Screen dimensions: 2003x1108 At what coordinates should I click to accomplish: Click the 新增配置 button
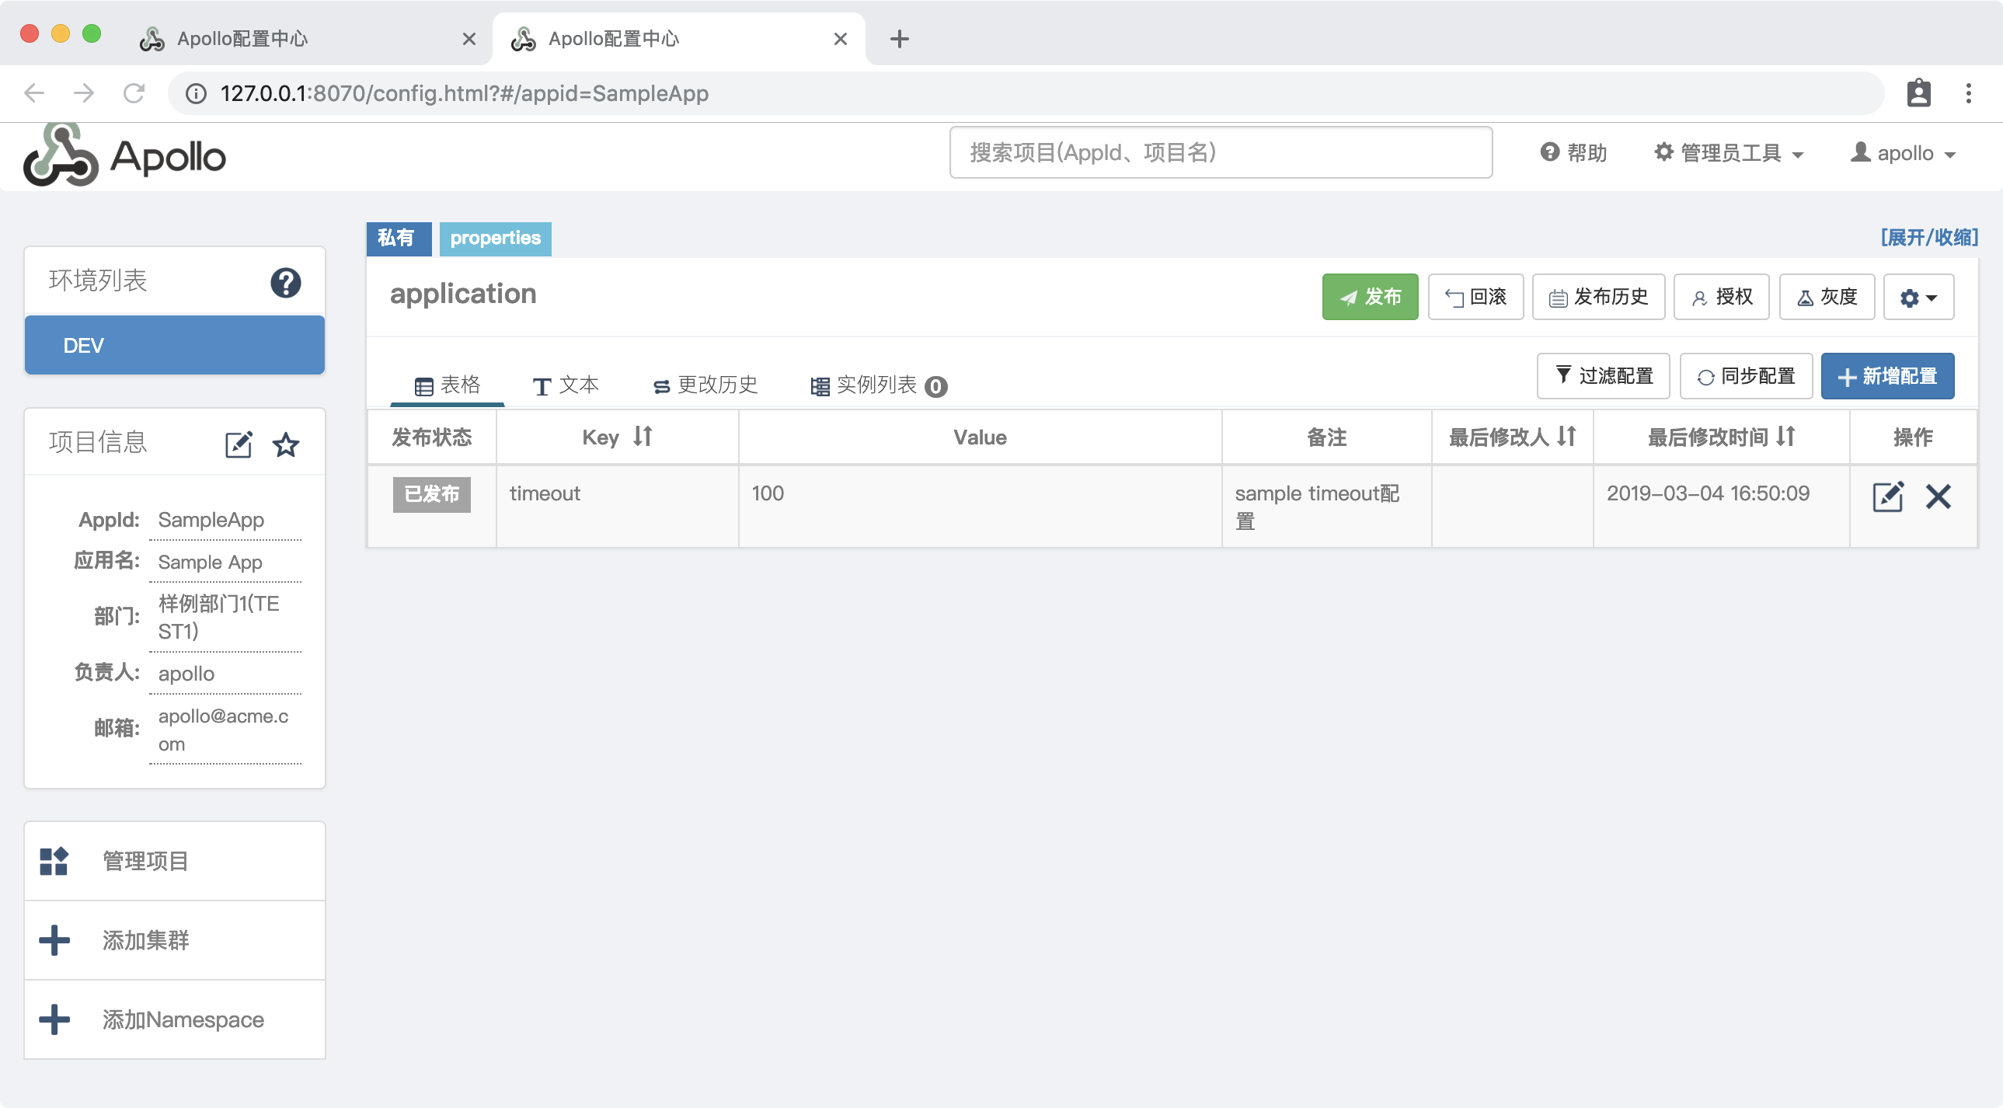coord(1886,376)
